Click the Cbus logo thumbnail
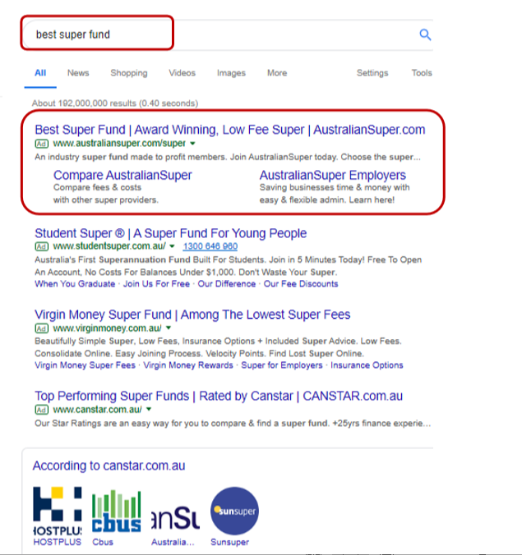This screenshot has height=555, width=522. (116, 511)
